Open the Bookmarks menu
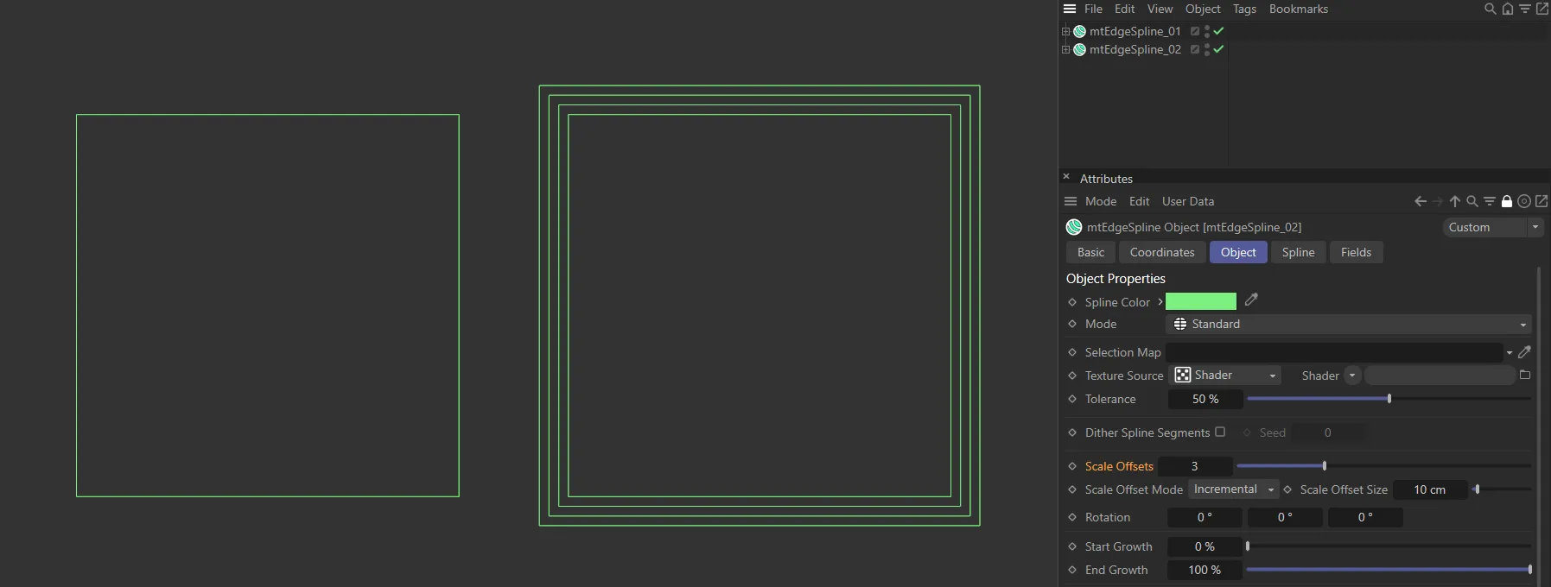This screenshot has height=587, width=1551. (x=1298, y=9)
